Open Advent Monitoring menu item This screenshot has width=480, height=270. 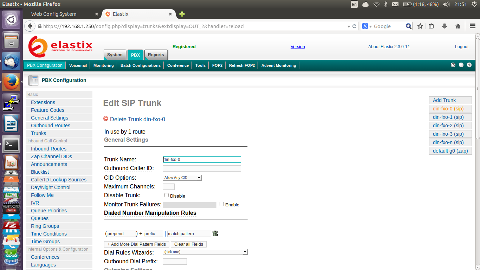click(x=279, y=65)
